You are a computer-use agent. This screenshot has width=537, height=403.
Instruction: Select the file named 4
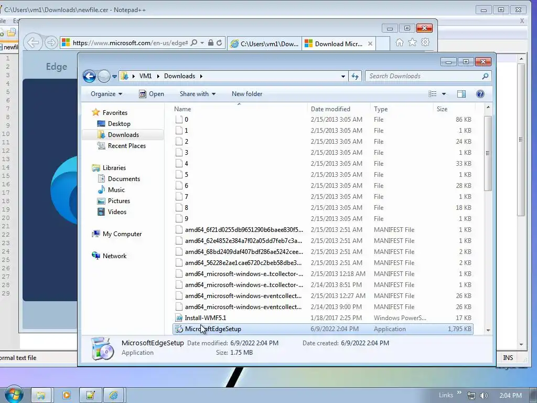pyautogui.click(x=323, y=164)
